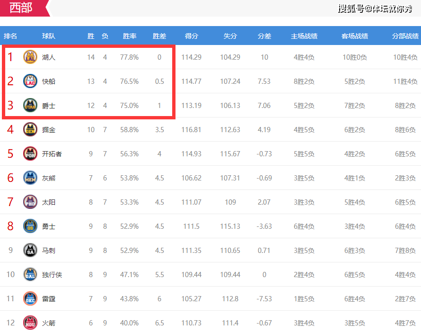The height and width of the screenshot is (333, 421).
Task: Click the Jazz away record 7胜2负
Action: click(355, 106)
